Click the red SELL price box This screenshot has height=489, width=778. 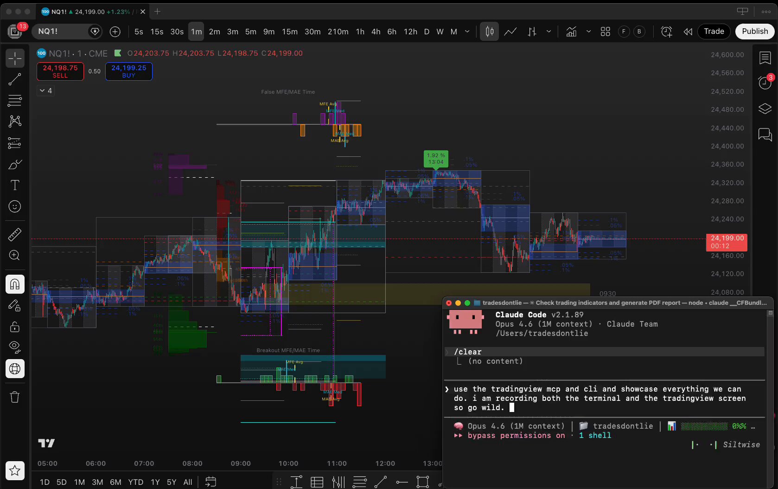60,71
